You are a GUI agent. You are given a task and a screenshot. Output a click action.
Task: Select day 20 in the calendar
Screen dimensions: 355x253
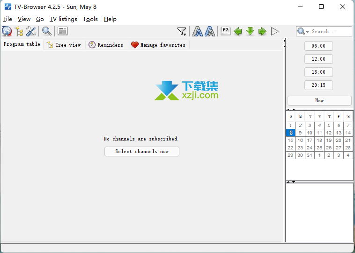339,140
